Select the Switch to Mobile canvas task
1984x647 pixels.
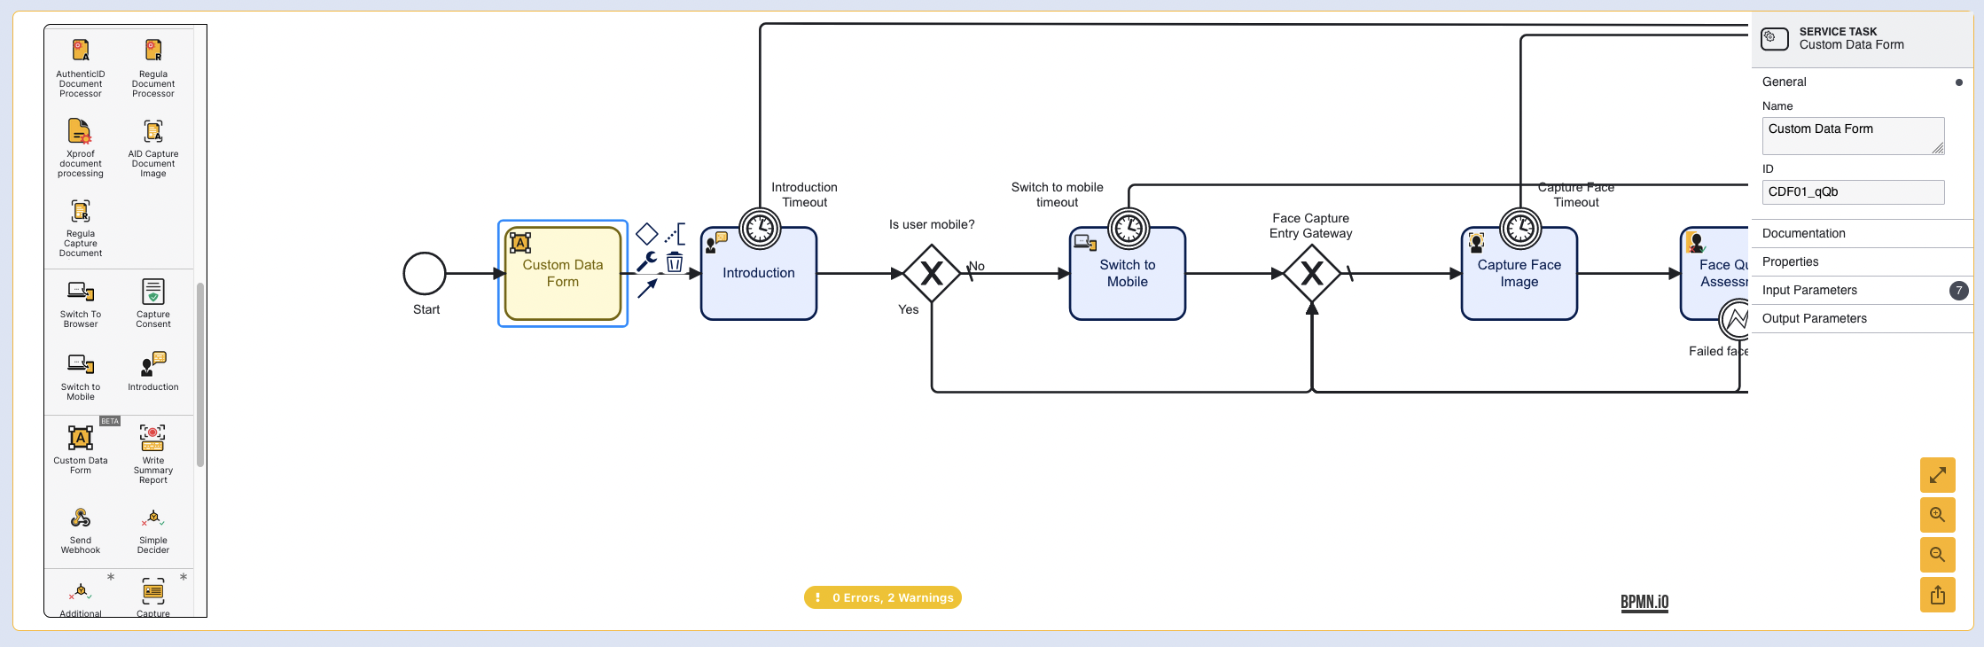tap(1128, 274)
